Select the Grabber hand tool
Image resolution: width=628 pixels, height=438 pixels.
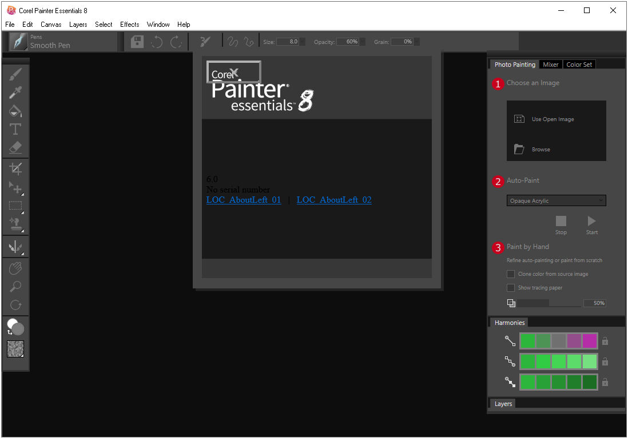15,268
